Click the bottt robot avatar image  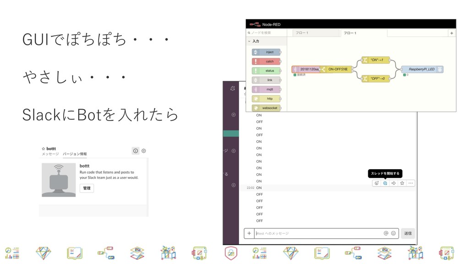pyautogui.click(x=59, y=180)
